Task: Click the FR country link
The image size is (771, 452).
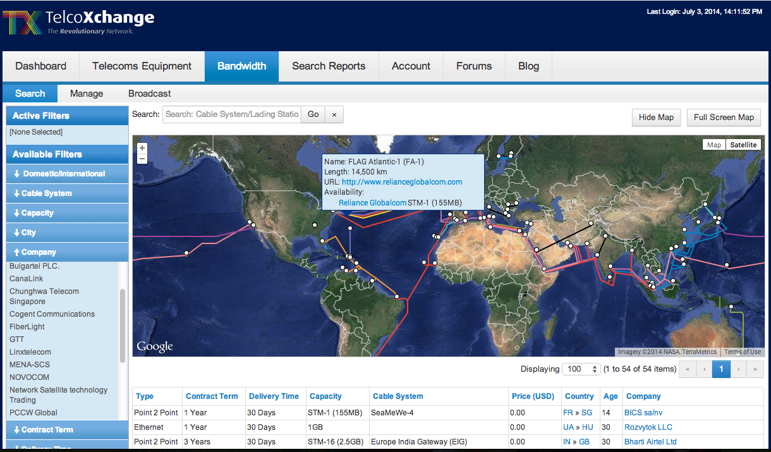Action: (568, 413)
